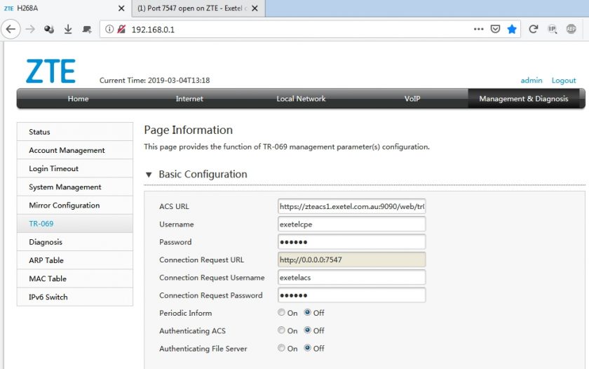Go to the Local Network tab
This screenshot has width=589, height=369.
point(301,99)
